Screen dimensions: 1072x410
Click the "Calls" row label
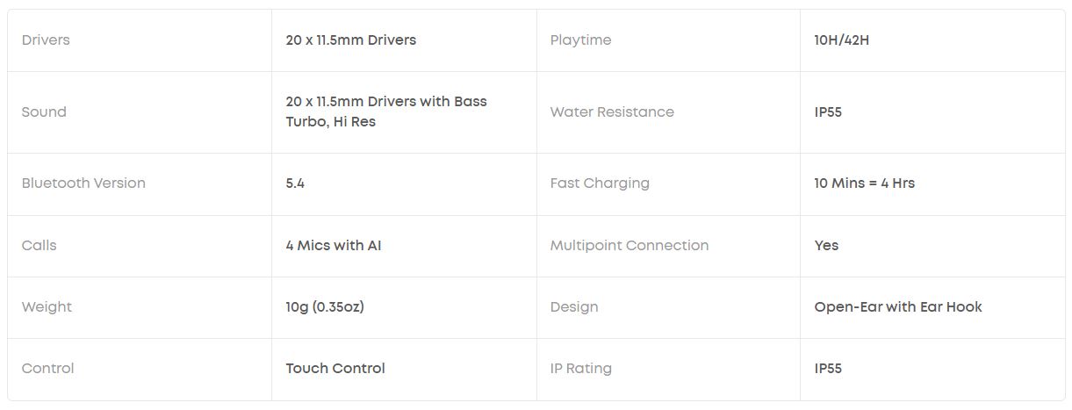(x=39, y=246)
